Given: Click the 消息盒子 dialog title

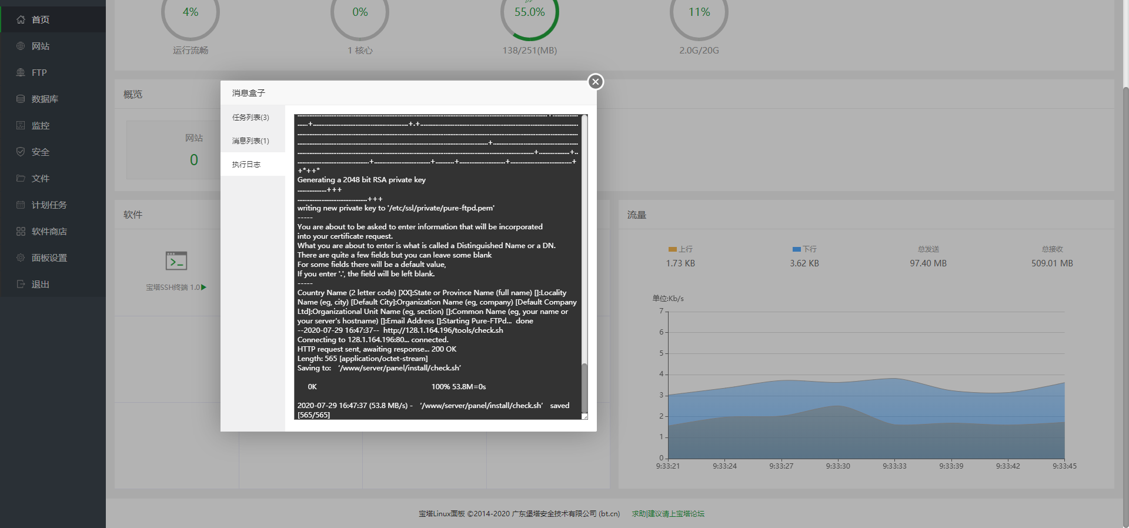Looking at the screenshot, I should click(x=249, y=93).
